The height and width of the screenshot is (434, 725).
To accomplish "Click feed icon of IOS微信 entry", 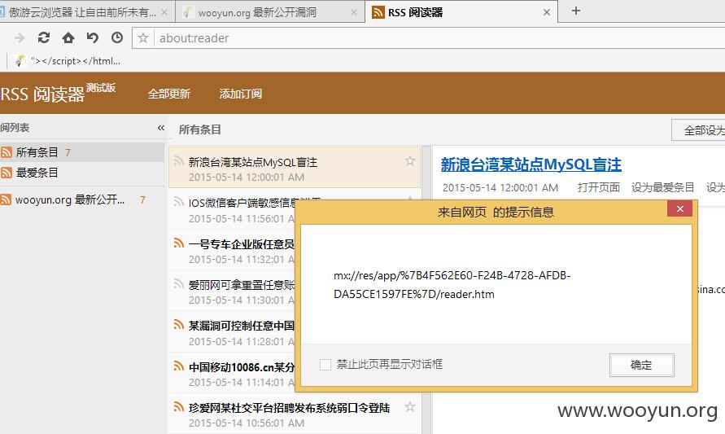I will [178, 202].
